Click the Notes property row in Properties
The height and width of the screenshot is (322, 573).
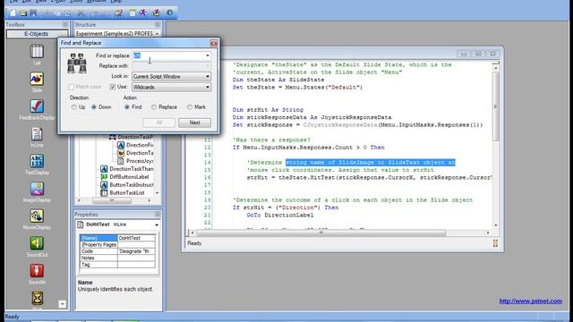click(117, 258)
